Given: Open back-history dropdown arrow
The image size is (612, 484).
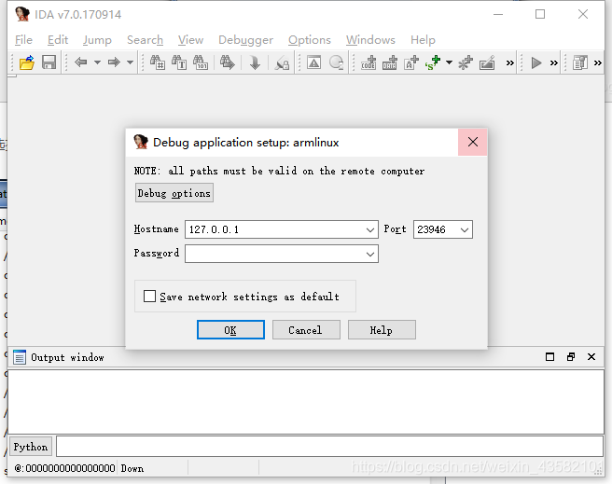Looking at the screenshot, I should 97,62.
